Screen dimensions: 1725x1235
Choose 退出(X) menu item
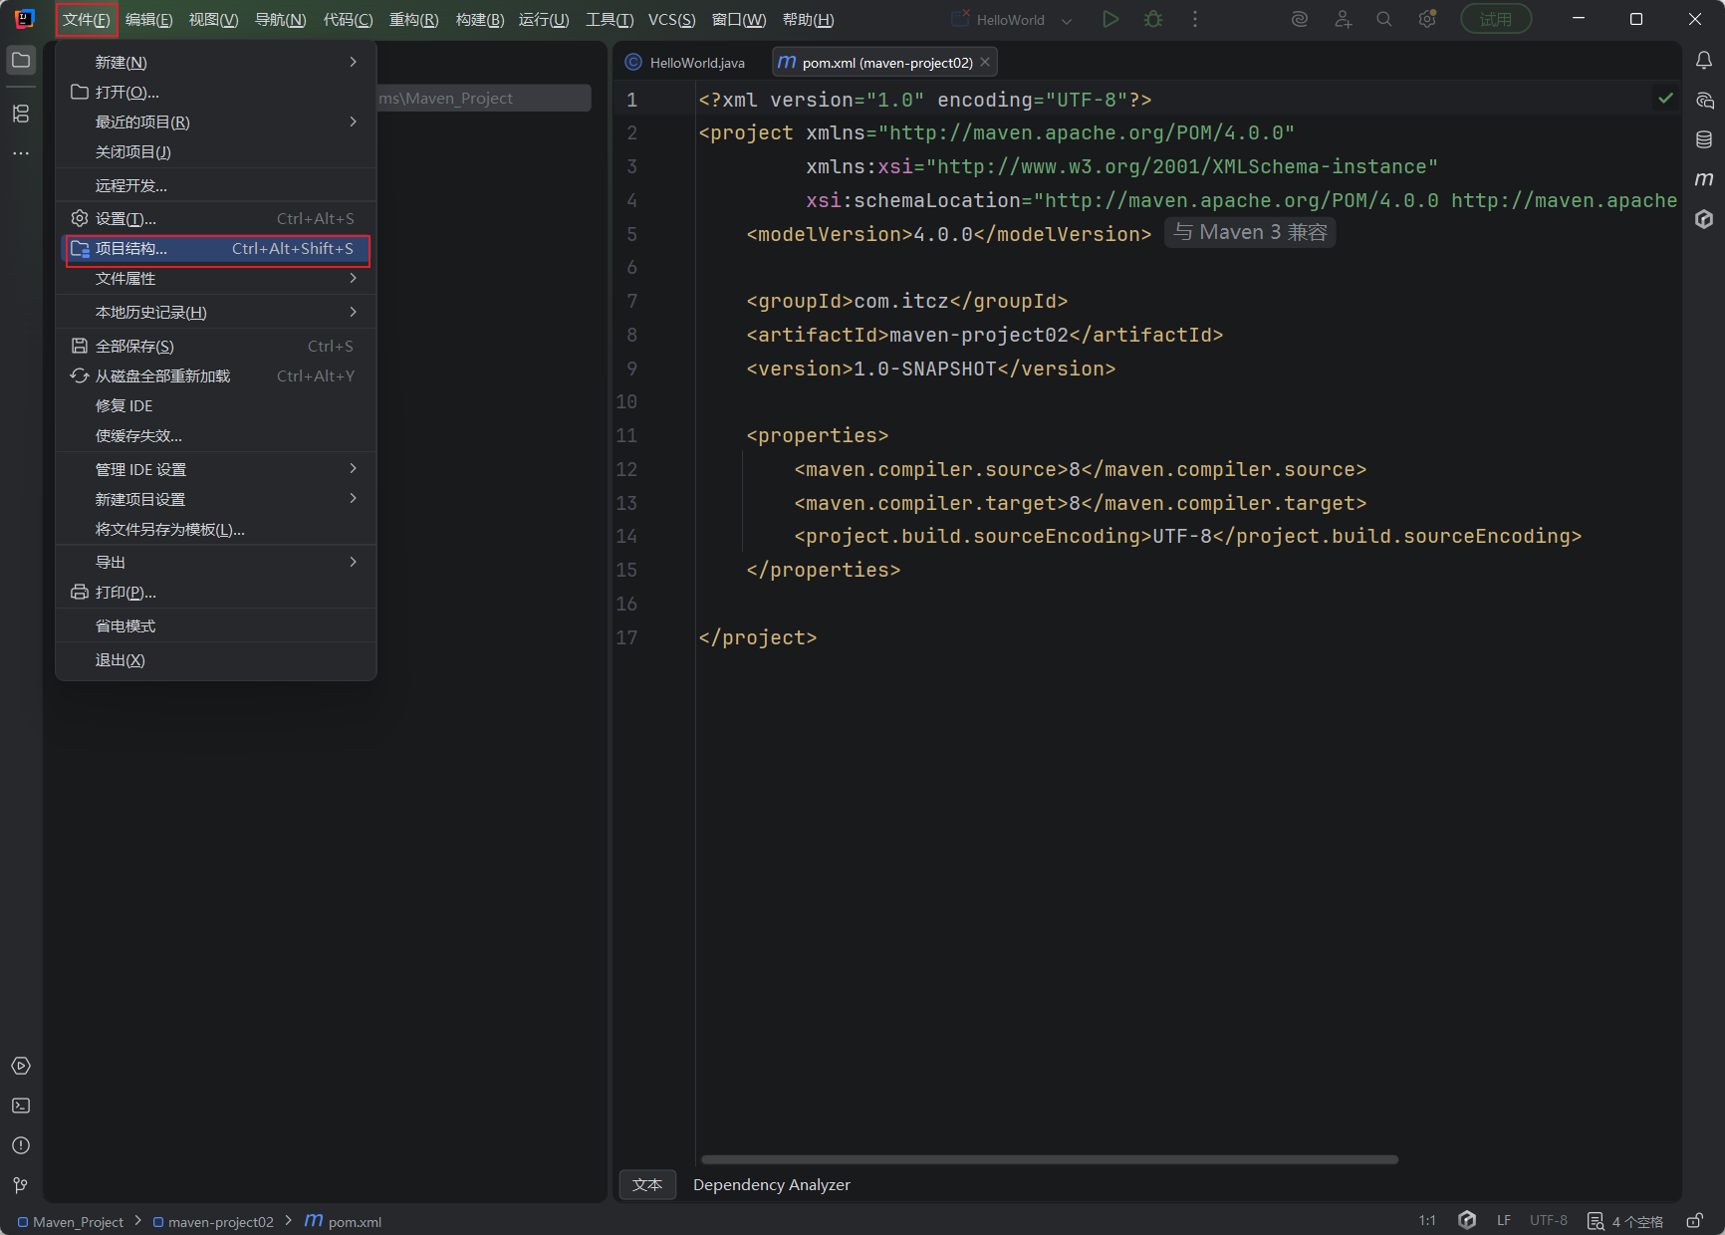(215, 660)
